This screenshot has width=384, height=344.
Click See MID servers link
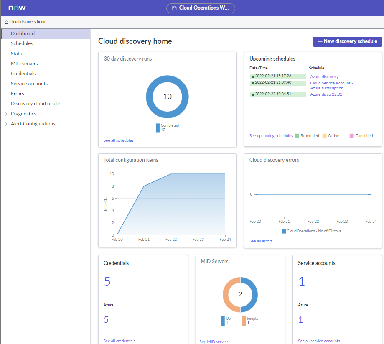214,341
